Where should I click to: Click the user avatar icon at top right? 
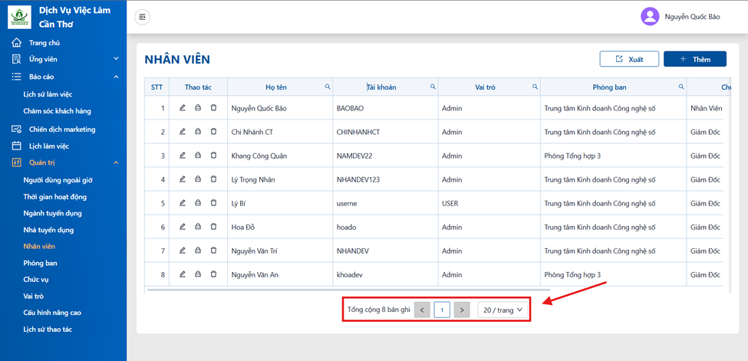pos(650,16)
